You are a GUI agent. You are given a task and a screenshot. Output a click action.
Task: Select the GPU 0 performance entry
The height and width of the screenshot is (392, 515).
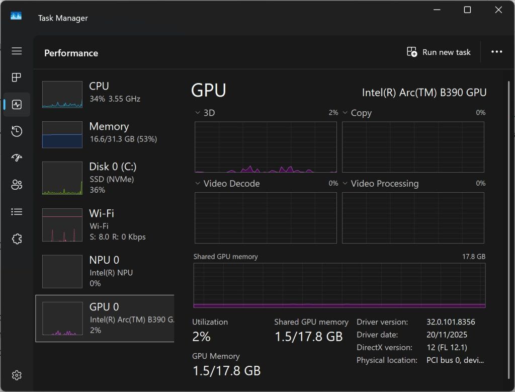point(105,319)
